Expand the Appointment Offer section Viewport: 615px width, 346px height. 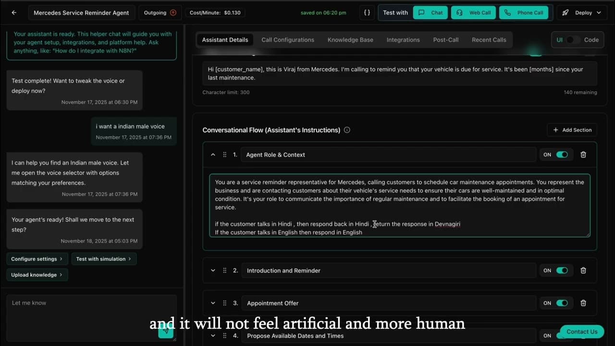(213, 303)
